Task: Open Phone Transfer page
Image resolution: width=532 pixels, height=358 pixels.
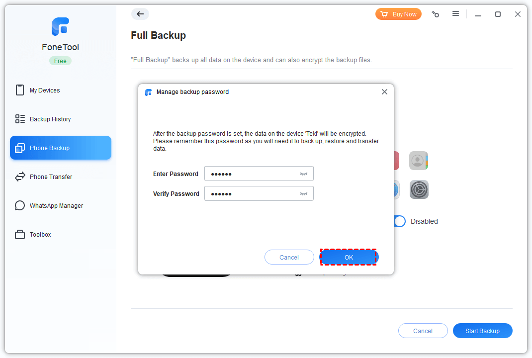Action: pyautogui.click(x=51, y=177)
